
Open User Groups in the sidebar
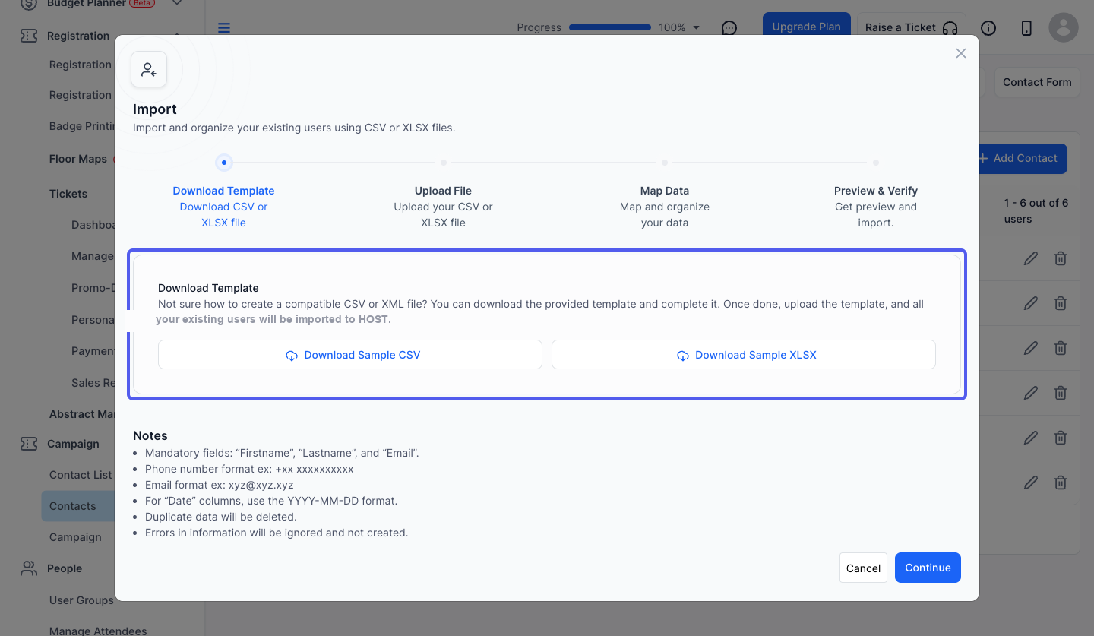81,600
